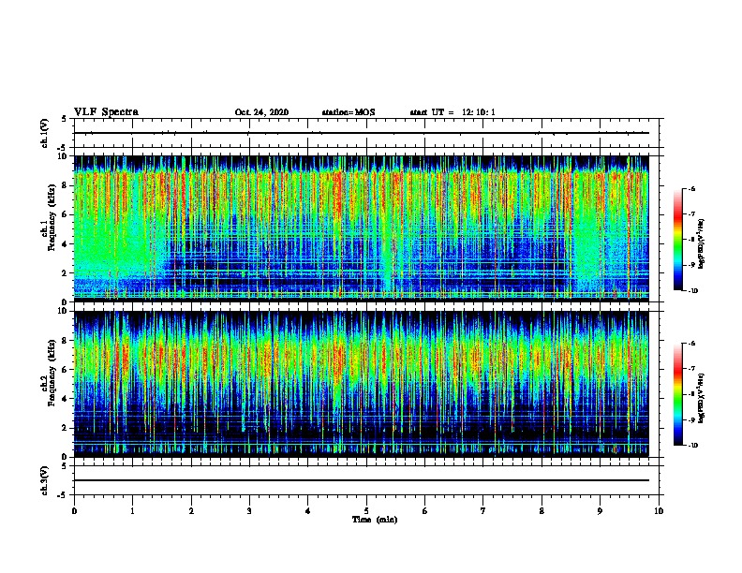Click the "8" kHz tick on ch.1 frequency axis
Screen dimensions: 742x573
[x=66, y=185]
